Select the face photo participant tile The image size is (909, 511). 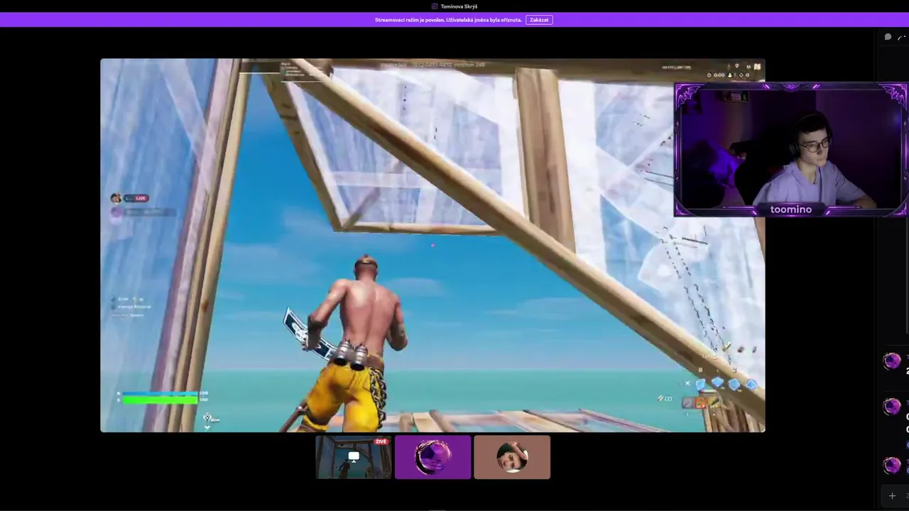coord(512,457)
